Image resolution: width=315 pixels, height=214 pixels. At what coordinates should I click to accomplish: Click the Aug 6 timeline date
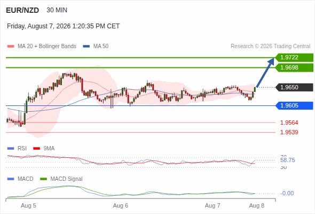[x=121, y=205]
